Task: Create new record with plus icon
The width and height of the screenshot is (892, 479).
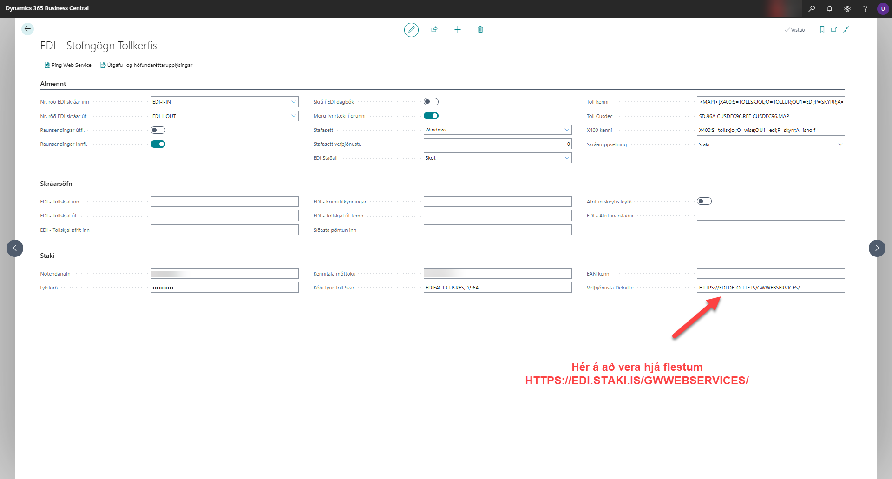Action: [458, 30]
